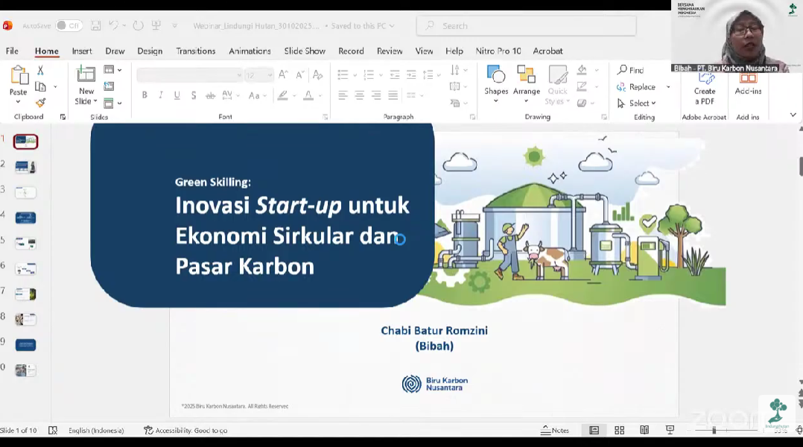Start Slide Show icon in status bar
This screenshot has height=447, width=803.
click(670, 430)
